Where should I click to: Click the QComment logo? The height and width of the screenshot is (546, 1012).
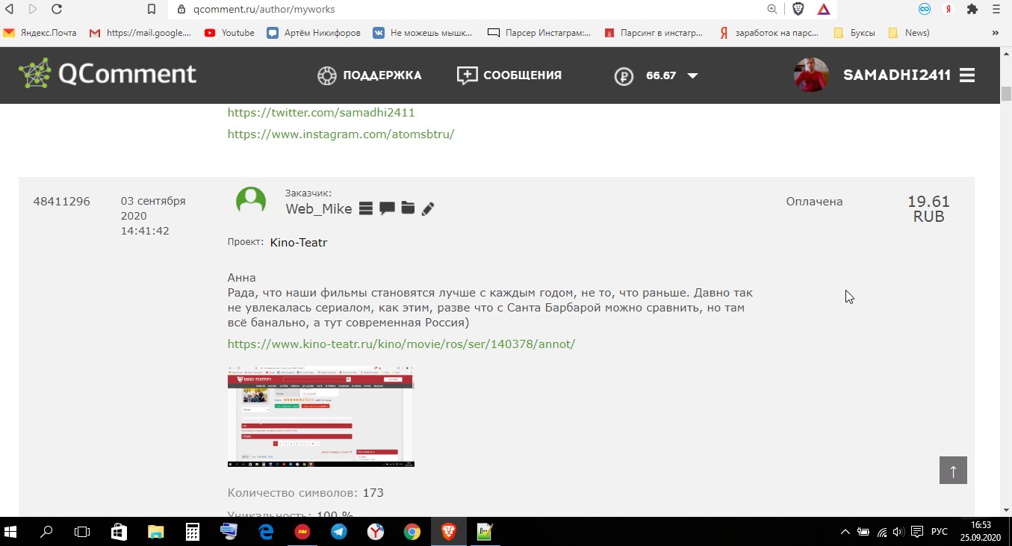point(108,74)
